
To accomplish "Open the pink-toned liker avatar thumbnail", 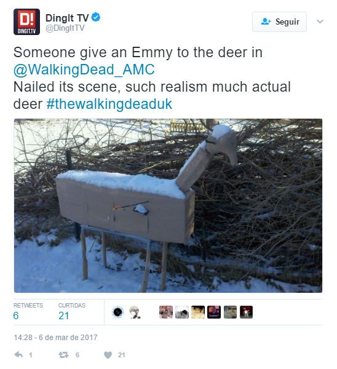I will coord(166,312).
